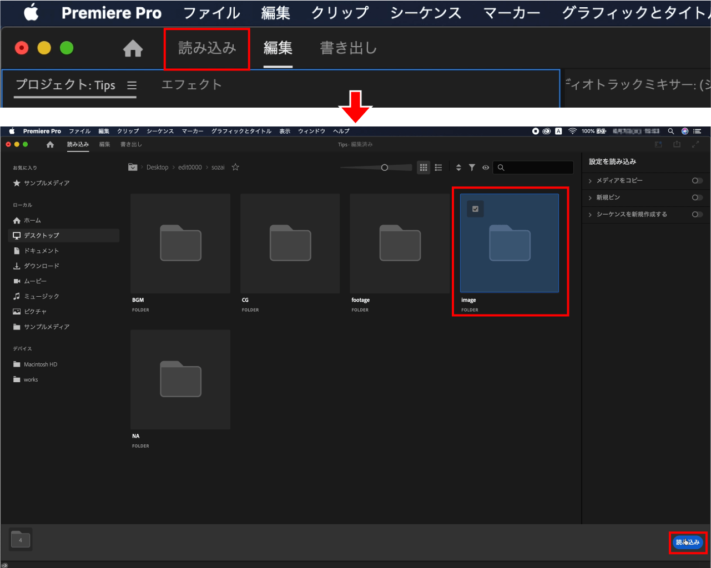Open the project panel hamburger menu beside Tips
Image resolution: width=711 pixels, height=568 pixels.
(132, 85)
